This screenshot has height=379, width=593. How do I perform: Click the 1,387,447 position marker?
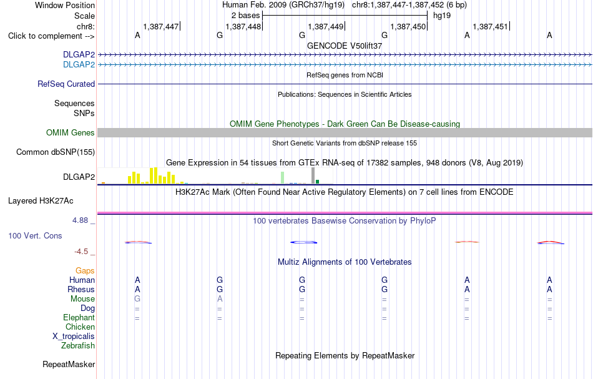pos(162,26)
